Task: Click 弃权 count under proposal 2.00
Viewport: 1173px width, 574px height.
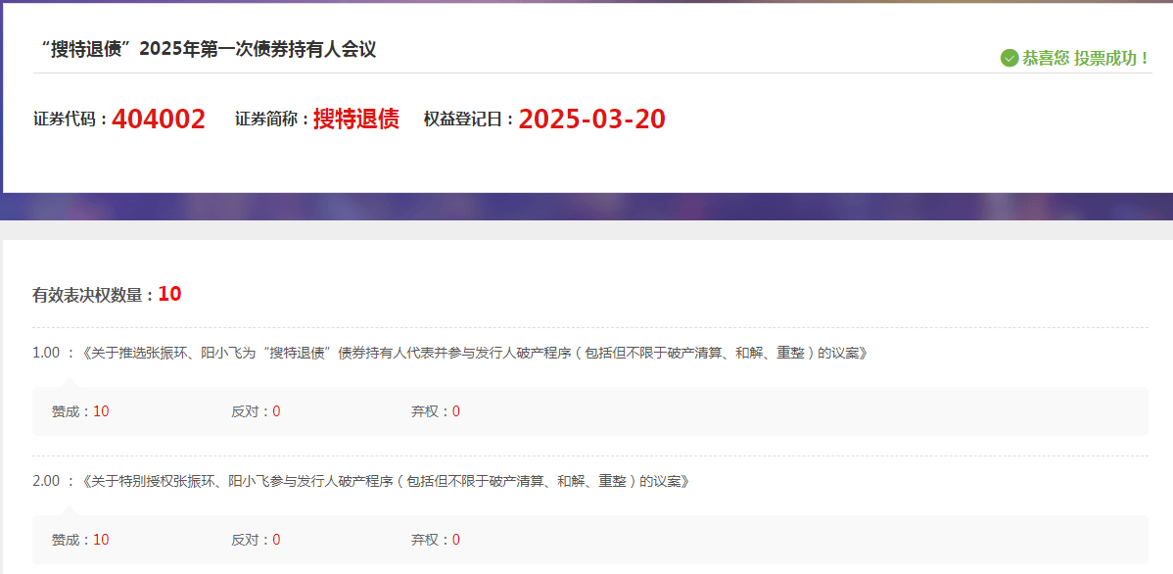Action: pos(456,540)
